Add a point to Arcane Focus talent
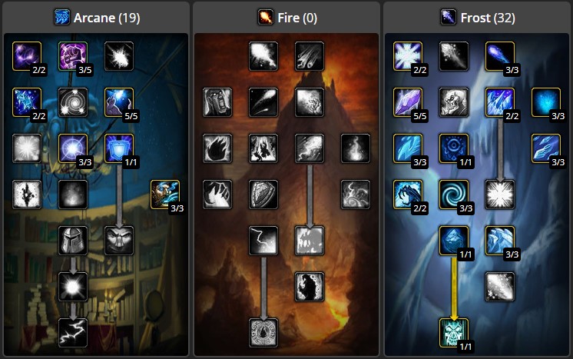 (x=73, y=56)
